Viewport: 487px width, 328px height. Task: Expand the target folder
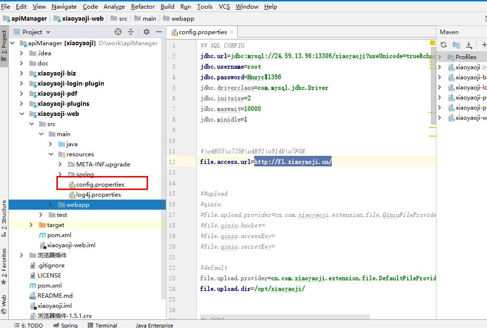[x=31, y=225]
